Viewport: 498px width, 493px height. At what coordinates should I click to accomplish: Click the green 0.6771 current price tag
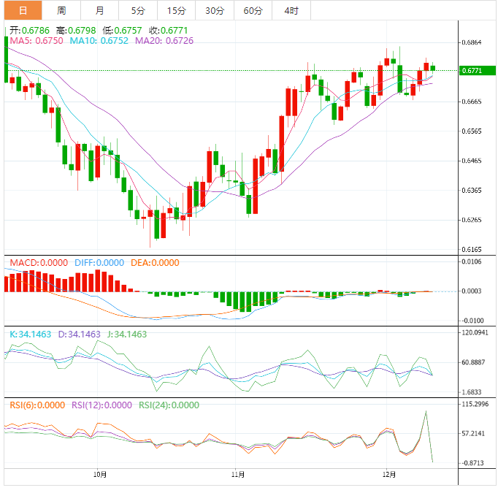click(x=478, y=71)
